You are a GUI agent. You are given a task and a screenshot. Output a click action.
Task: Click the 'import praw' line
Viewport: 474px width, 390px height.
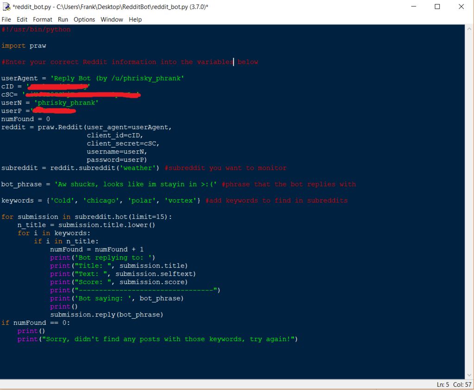point(24,46)
